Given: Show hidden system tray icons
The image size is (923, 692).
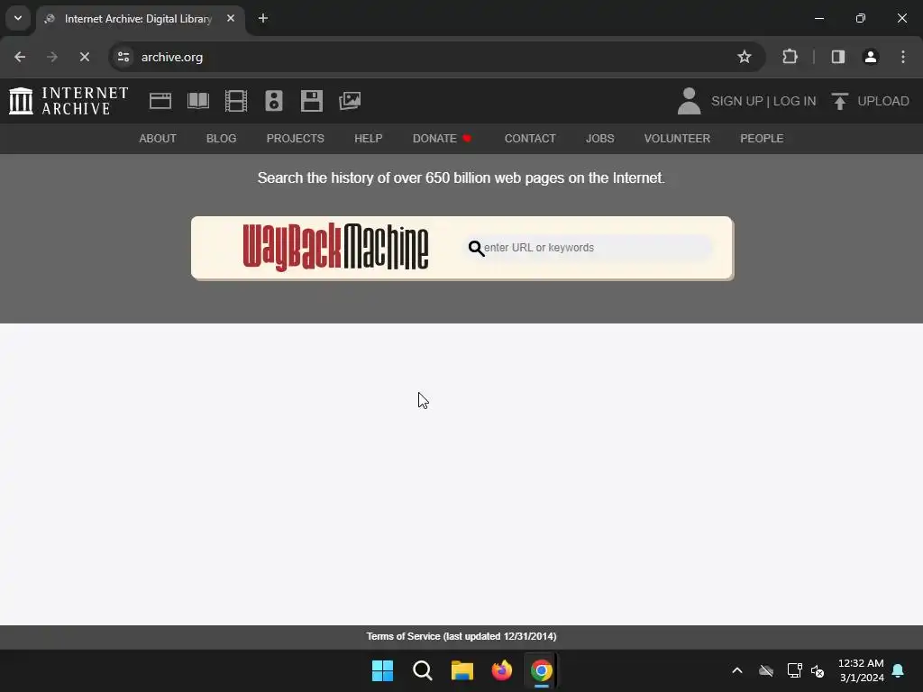Looking at the screenshot, I should tap(737, 670).
